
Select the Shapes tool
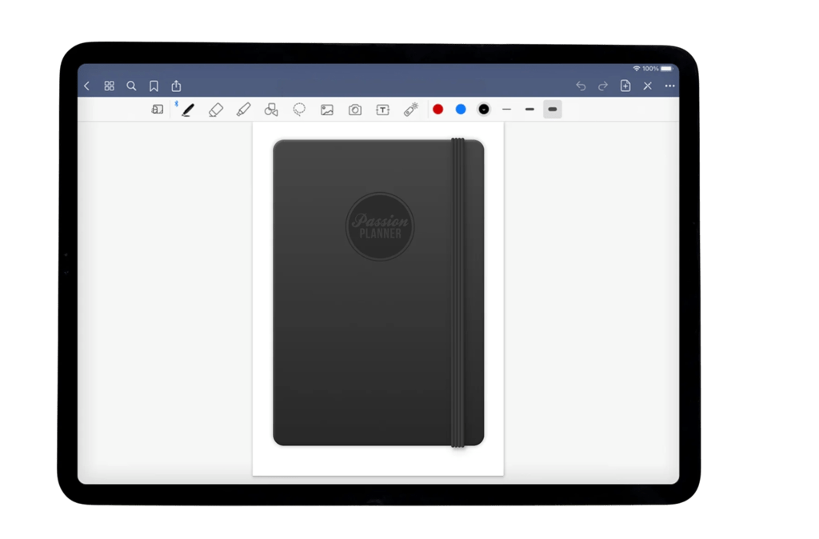click(271, 110)
